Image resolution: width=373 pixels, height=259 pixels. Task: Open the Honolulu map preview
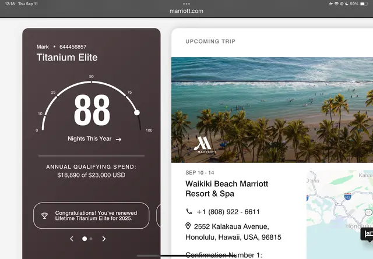point(340,214)
